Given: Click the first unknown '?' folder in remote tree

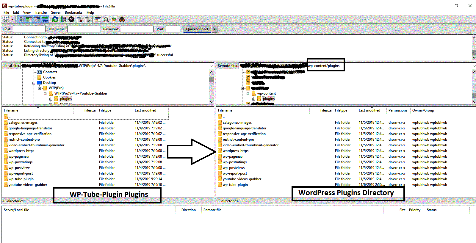Looking at the screenshot, I should tap(248, 72).
